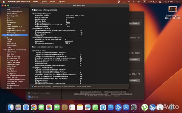Open Рабочий стол и Dock in Settings
182x113 pixels.
click(x=41, y=93)
